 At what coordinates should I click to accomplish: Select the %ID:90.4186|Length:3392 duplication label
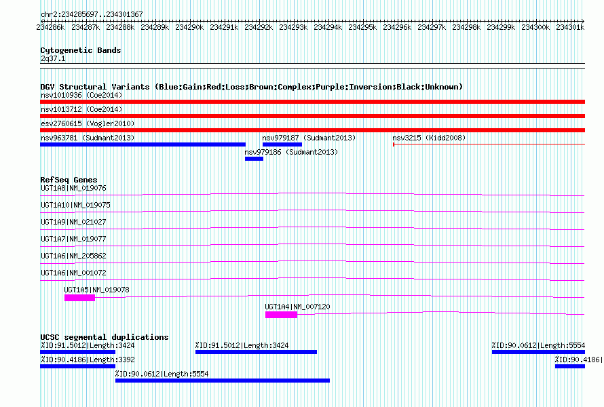click(x=88, y=360)
